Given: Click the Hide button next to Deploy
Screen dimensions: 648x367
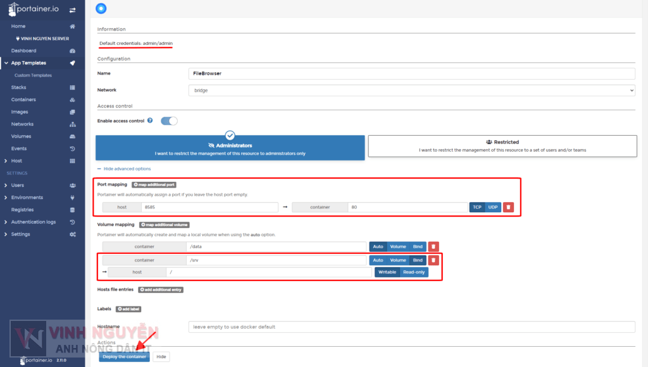Looking at the screenshot, I should click(160, 356).
